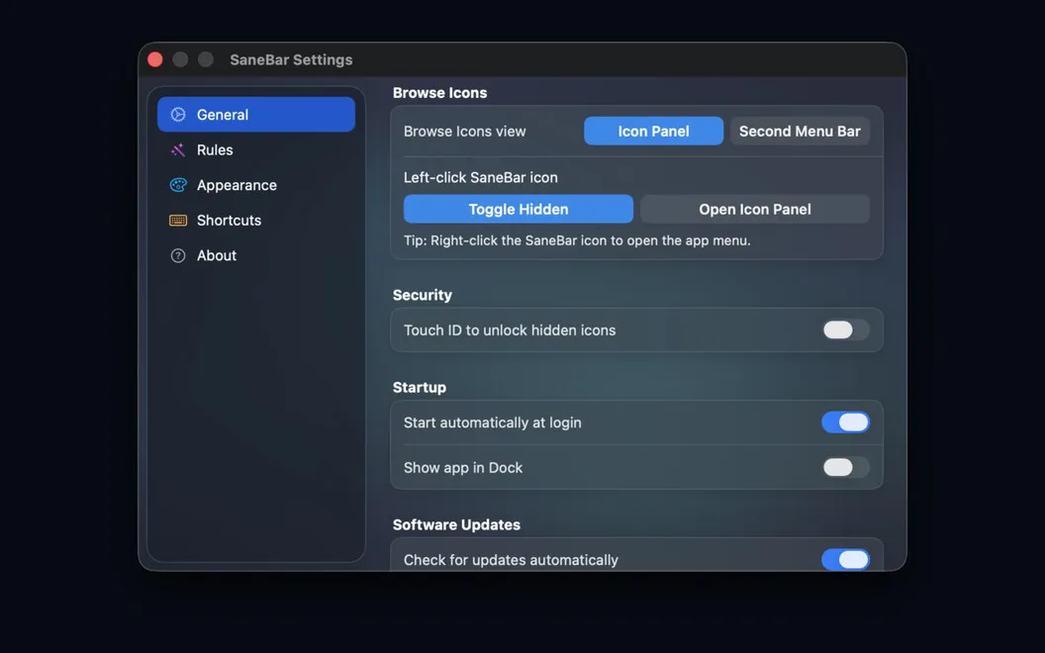The image size is (1045, 653).
Task: Close the SaneBar Settings window
Action: 155,59
